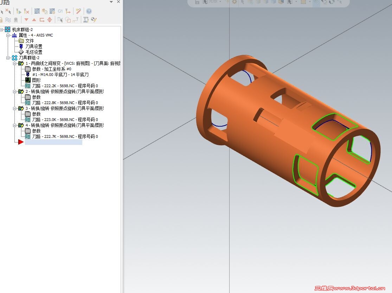Collapse 刀具群组-2 node
392x293 pixels.
(x=8, y=58)
